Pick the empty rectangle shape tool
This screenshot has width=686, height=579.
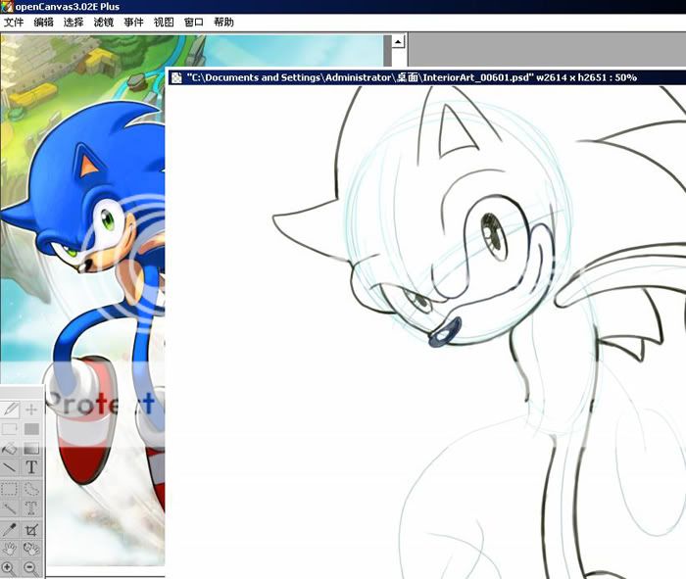pos(11,428)
